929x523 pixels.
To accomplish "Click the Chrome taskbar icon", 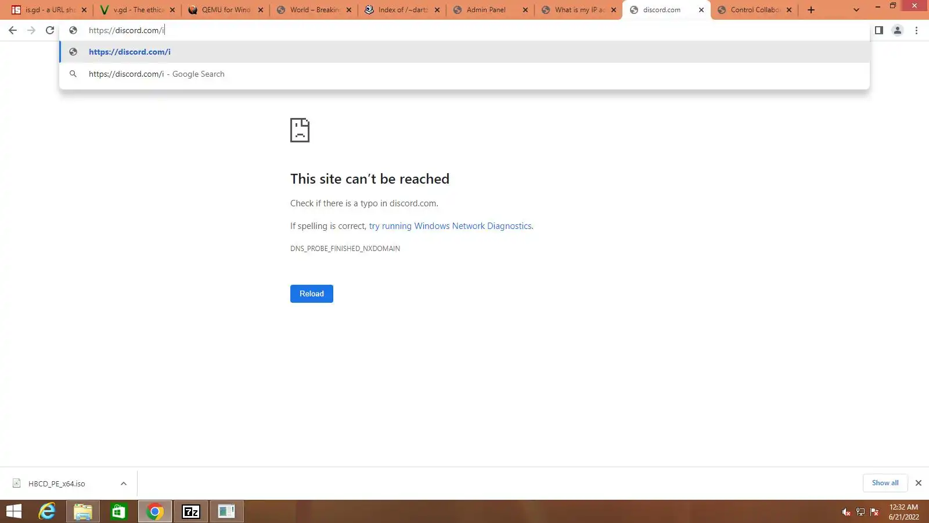I will 155,511.
